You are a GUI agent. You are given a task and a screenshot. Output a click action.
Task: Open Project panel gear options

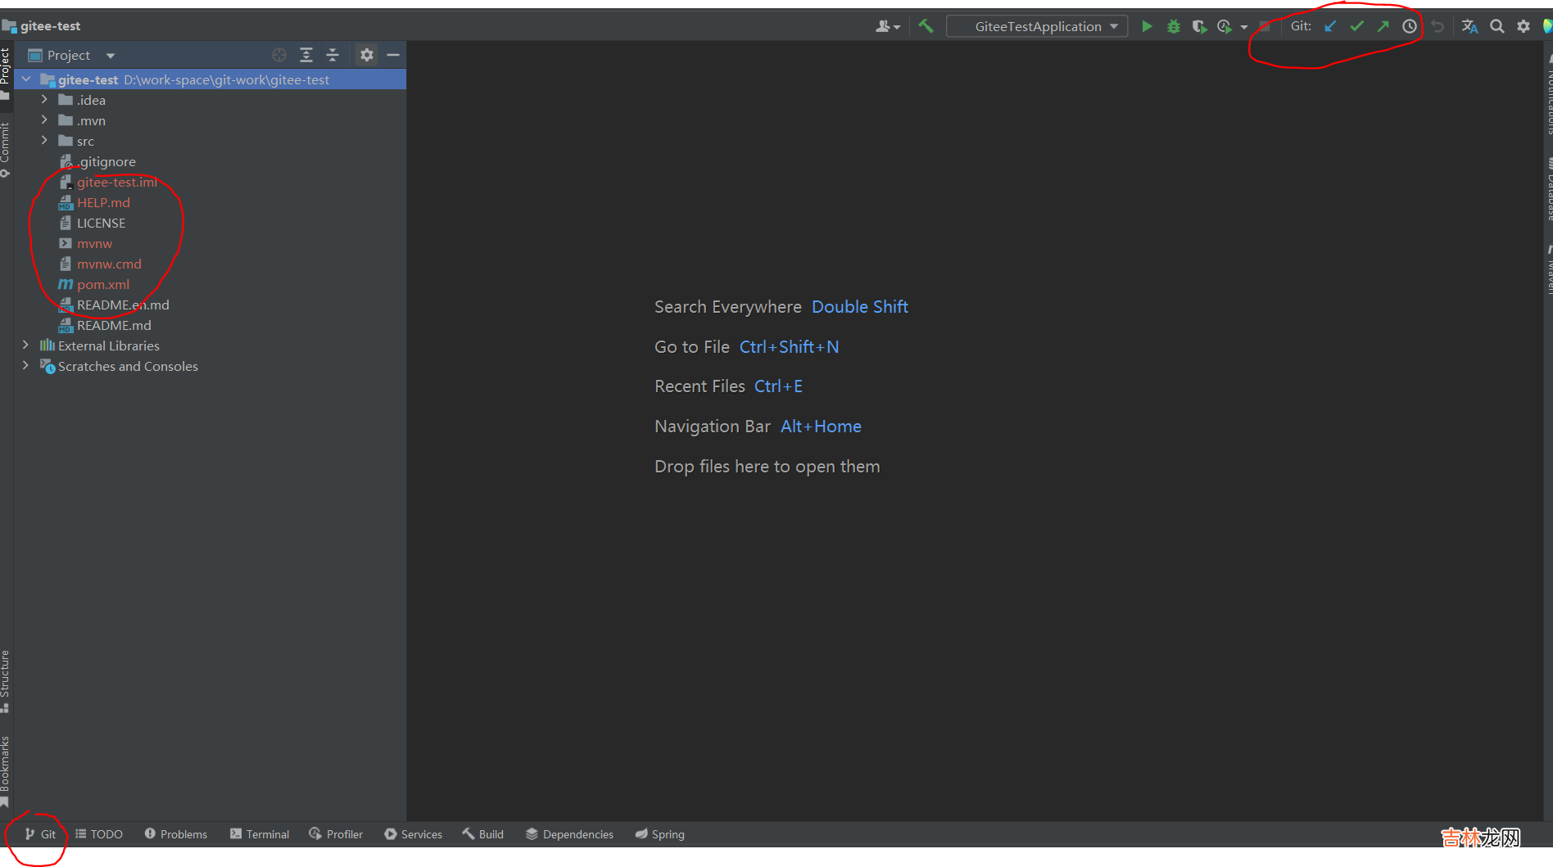(366, 55)
